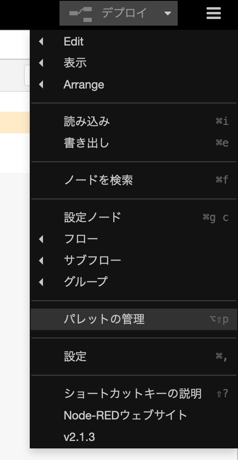Click the highlighted orange row behind the menu

click(14, 122)
